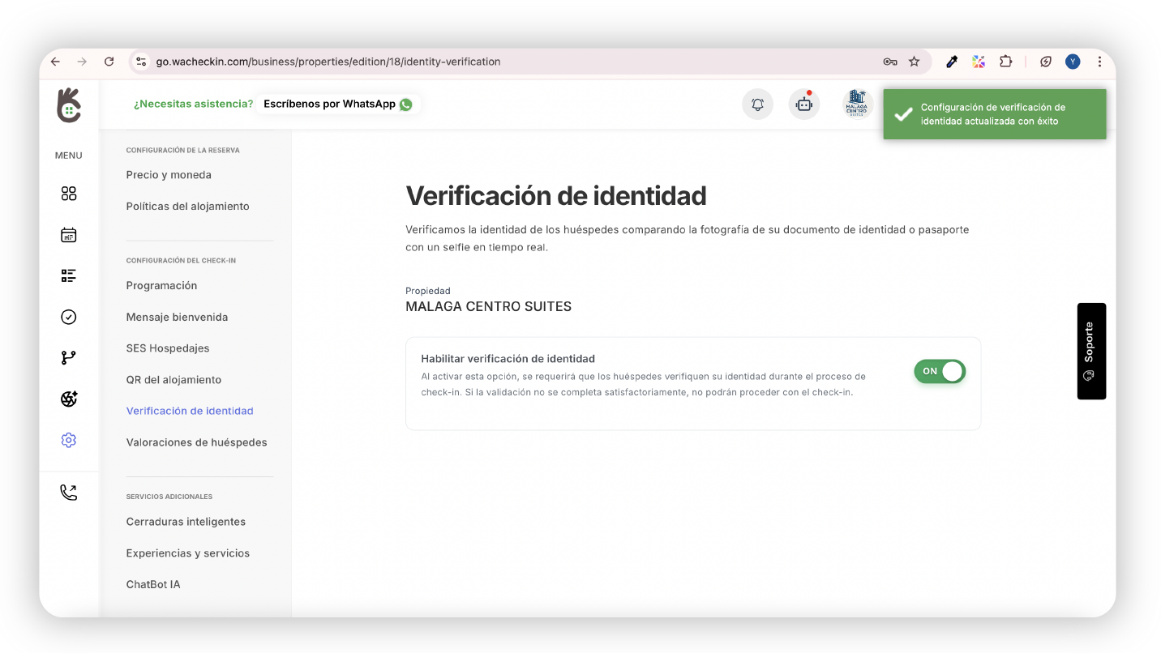Click the browser address bar URL
1161x653 pixels.
328,62
